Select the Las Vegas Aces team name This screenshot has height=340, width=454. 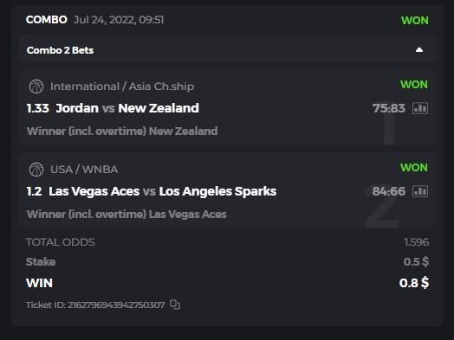(94, 191)
